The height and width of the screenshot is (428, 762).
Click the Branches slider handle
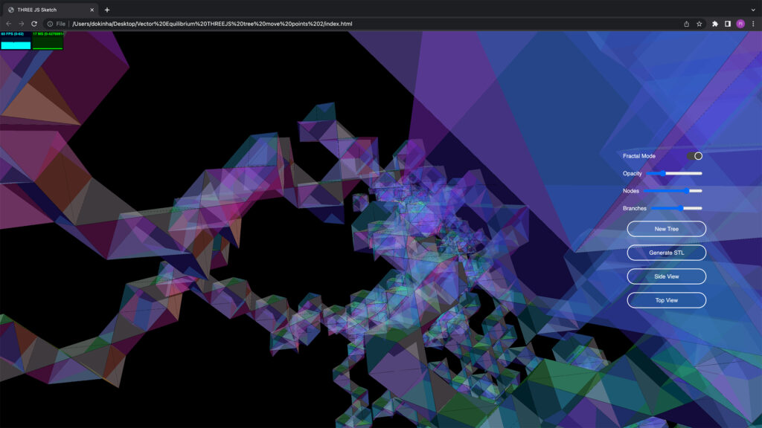click(681, 208)
